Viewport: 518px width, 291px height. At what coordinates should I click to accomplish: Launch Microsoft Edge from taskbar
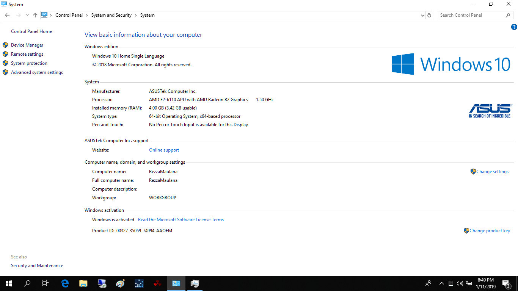click(x=65, y=283)
